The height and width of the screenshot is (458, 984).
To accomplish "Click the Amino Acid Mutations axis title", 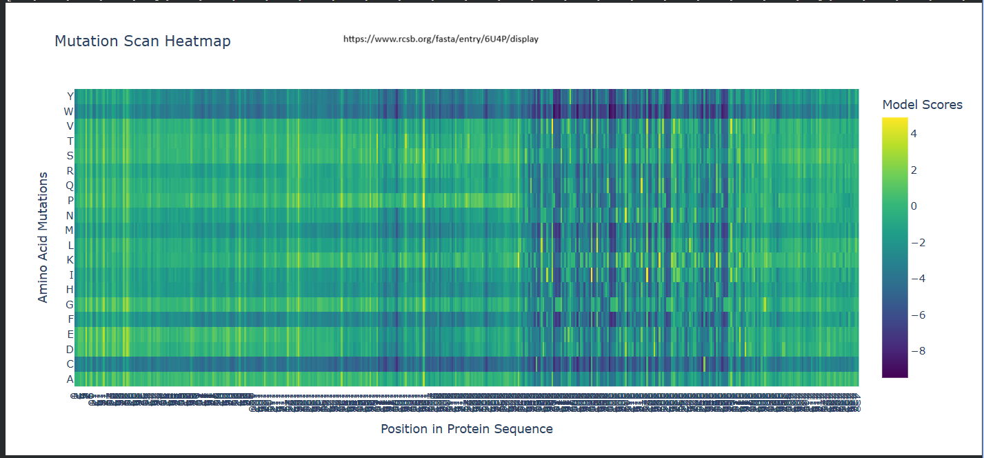I will pos(43,237).
